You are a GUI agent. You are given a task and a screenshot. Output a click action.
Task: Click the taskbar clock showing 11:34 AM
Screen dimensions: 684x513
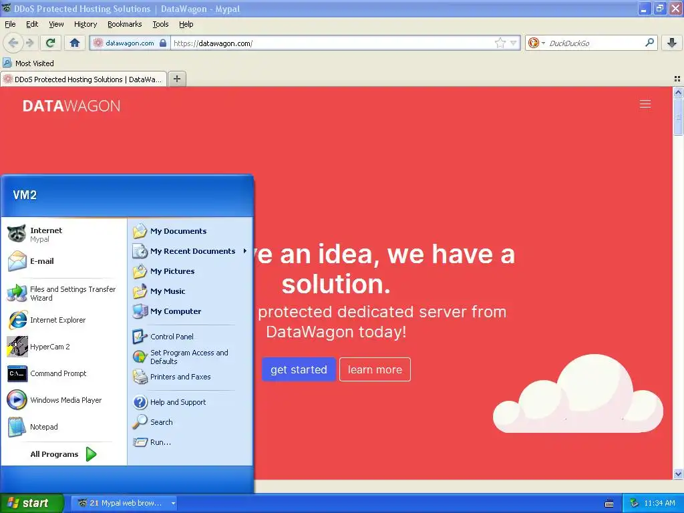659,503
